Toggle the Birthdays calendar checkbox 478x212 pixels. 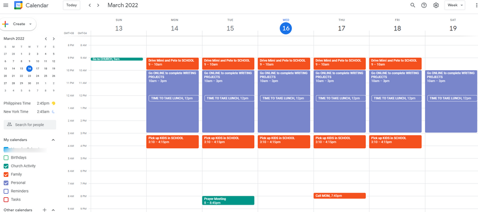[6, 158]
